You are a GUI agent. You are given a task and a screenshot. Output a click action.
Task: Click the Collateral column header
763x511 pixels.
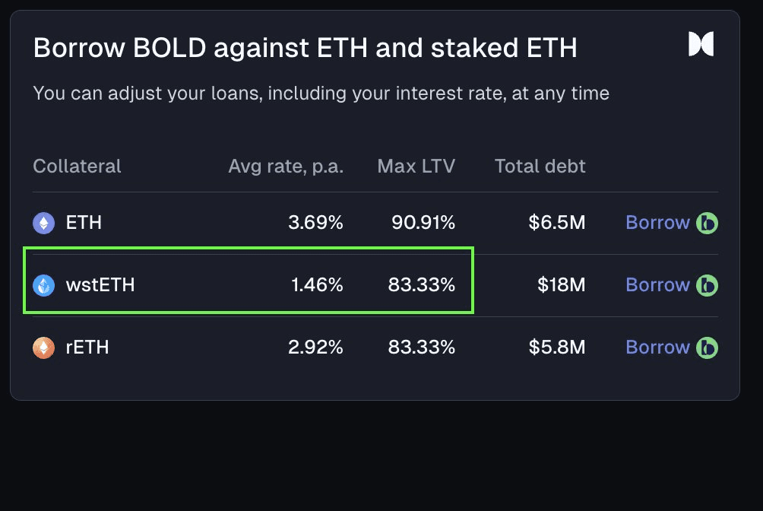click(77, 166)
